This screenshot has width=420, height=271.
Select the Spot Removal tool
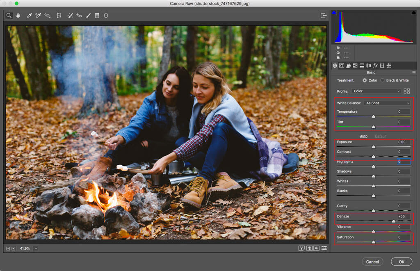[x=70, y=16]
